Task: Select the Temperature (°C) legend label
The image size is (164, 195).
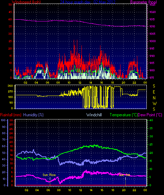Action: [124, 115]
